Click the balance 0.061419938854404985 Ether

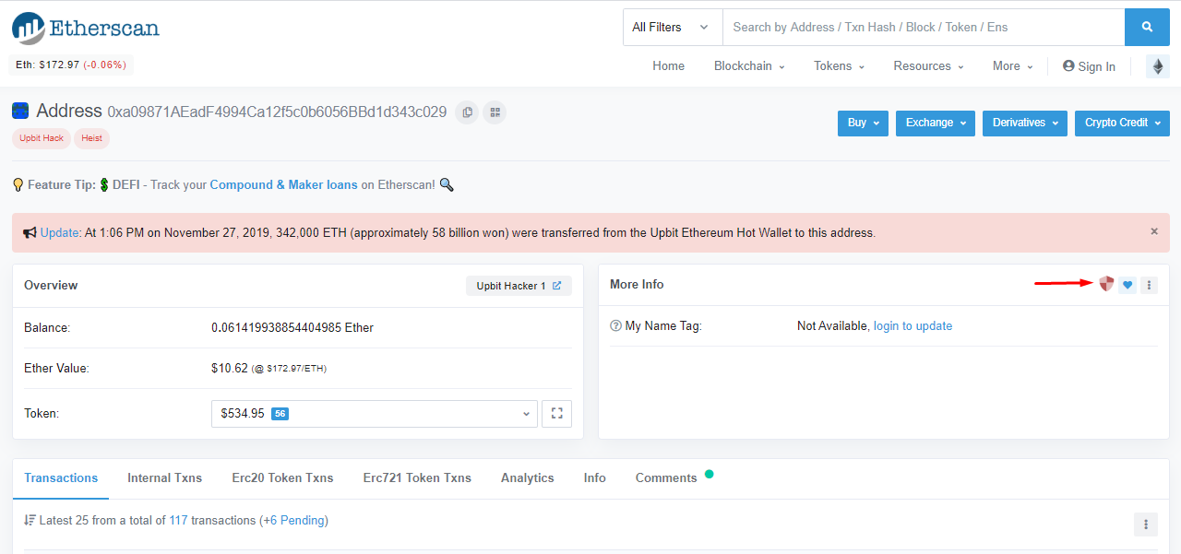[292, 327]
